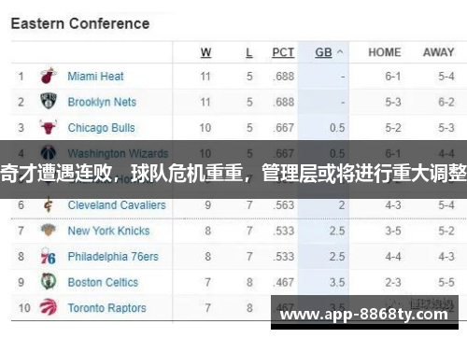This screenshot has height=338, width=467.
Task: Open the Brooklyn Nets team link
Action: pyautogui.click(x=102, y=102)
